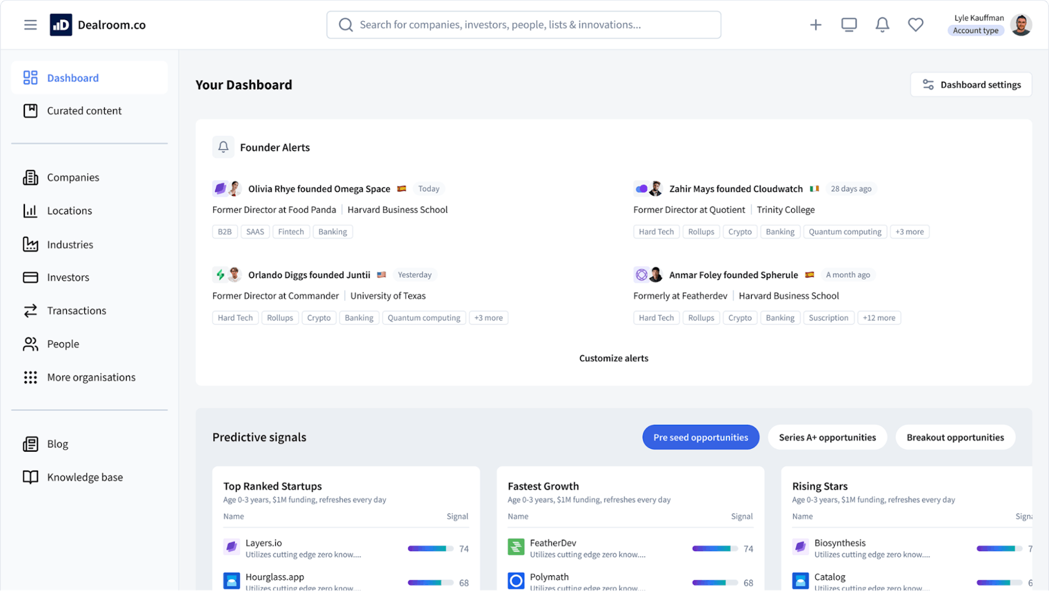Viewport: 1049px width, 591px height.
Task: Switch to the Curated content section
Action: 84,111
